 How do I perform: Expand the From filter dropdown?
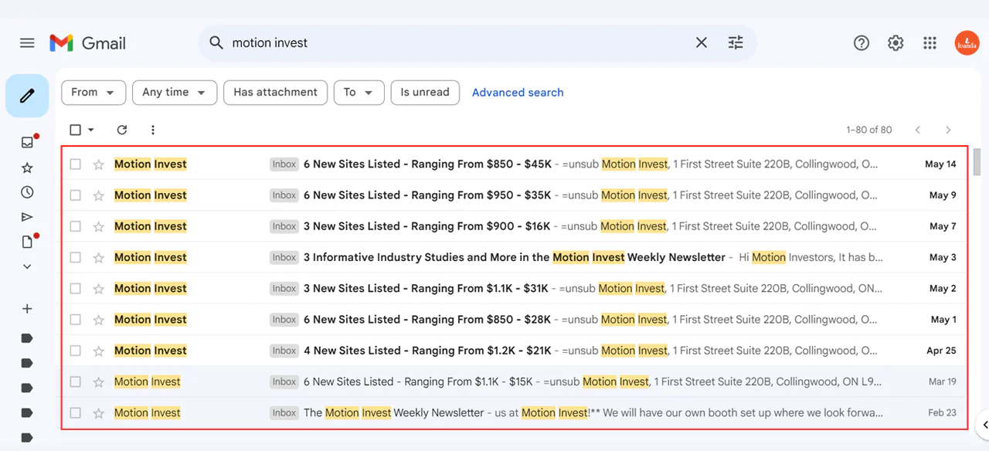[x=93, y=93]
